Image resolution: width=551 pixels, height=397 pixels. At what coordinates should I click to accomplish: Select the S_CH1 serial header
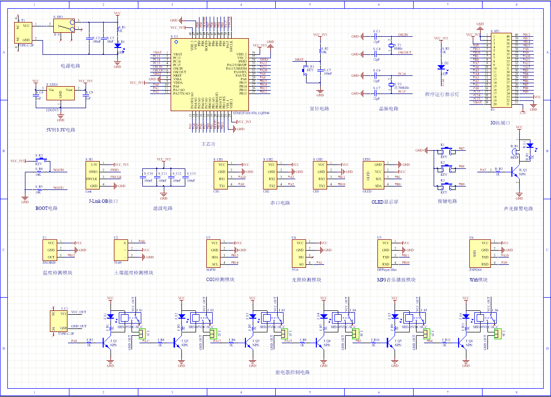[220, 175]
